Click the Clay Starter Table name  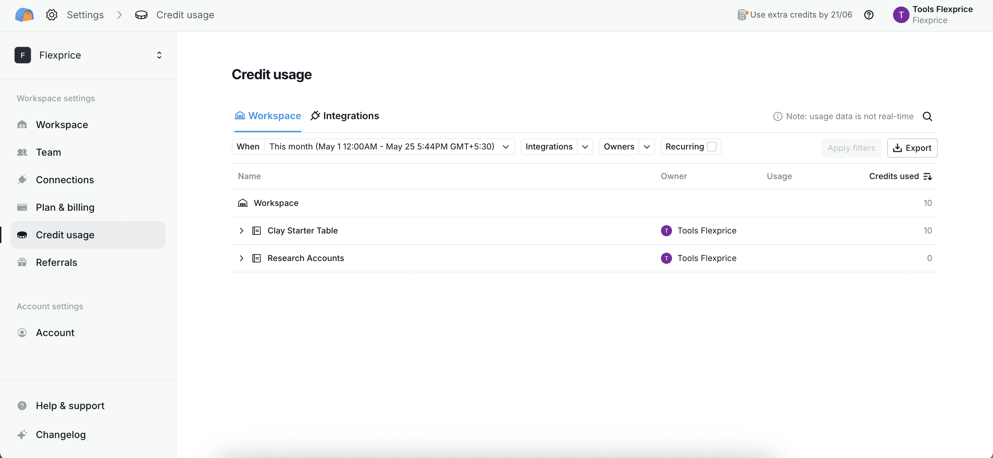[x=302, y=230]
